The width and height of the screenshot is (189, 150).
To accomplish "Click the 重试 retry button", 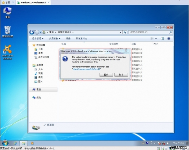I will tap(106, 75).
